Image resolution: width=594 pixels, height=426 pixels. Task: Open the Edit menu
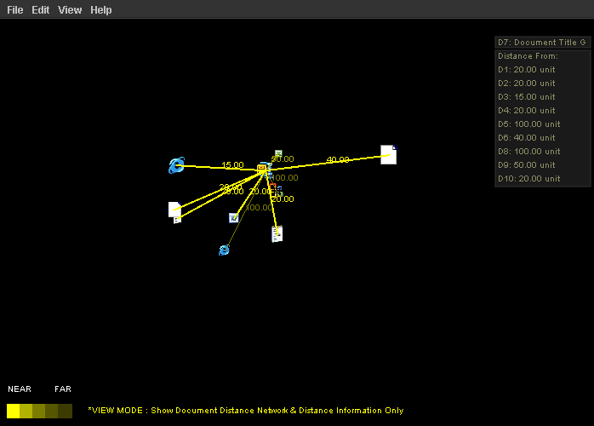click(x=41, y=10)
